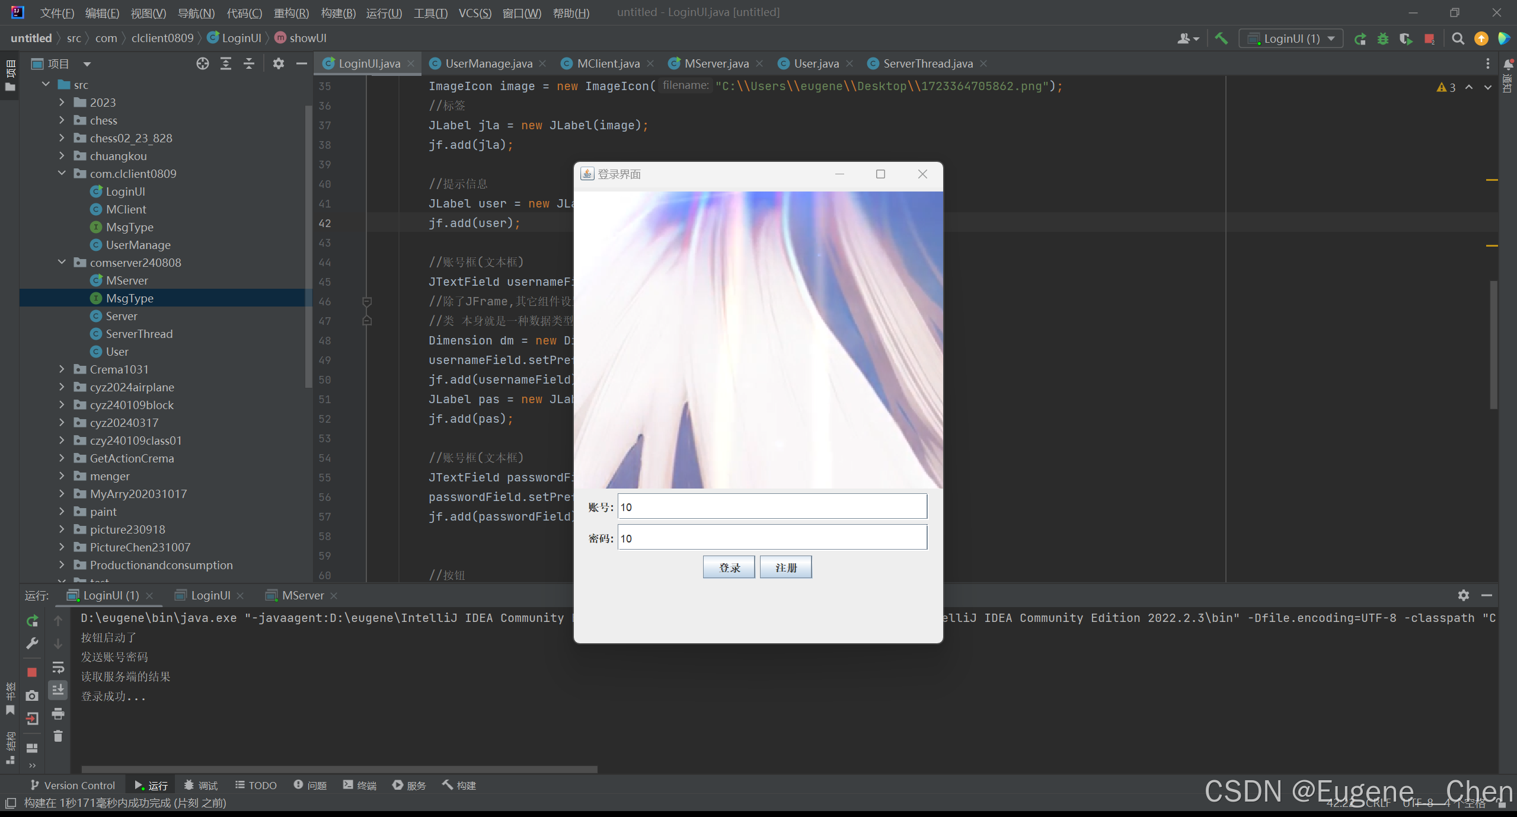Click the 登录 button in login window
The height and width of the screenshot is (817, 1517).
tap(729, 567)
